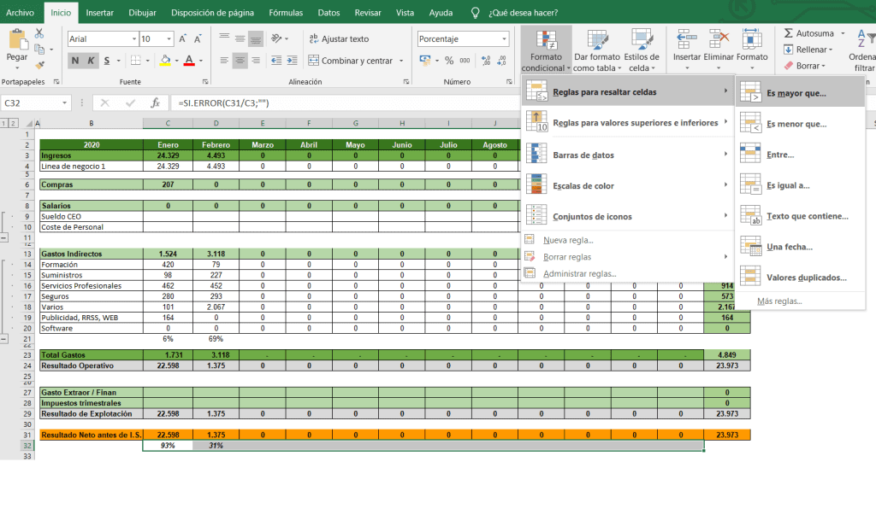
Task: Click the text orientation icon
Action: coord(276,38)
